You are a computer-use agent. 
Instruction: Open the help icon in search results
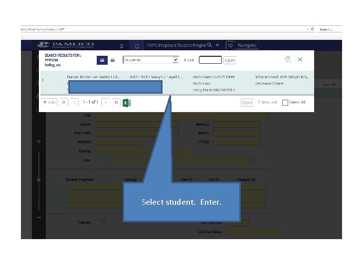[288, 59]
